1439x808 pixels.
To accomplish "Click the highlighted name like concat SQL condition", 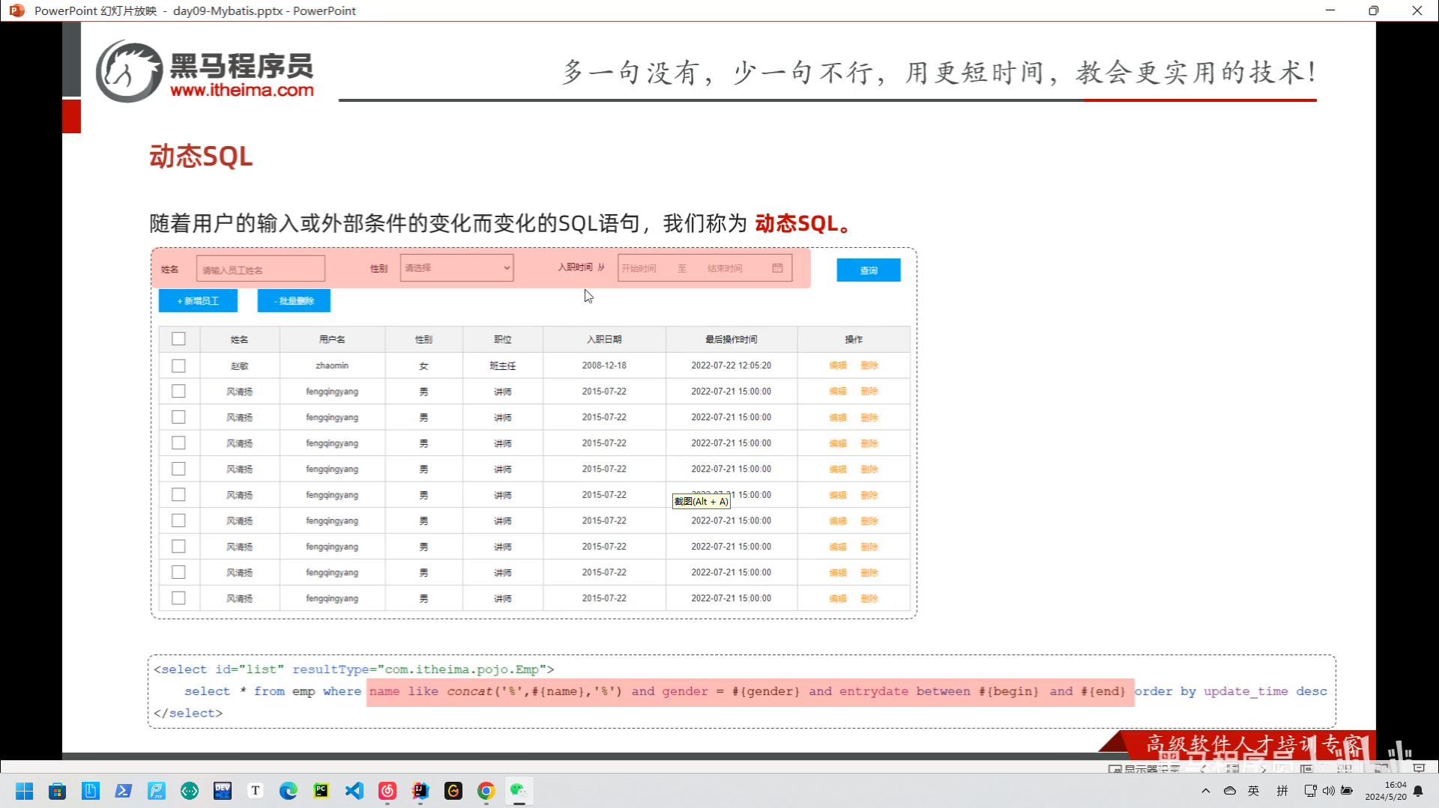I will [749, 691].
